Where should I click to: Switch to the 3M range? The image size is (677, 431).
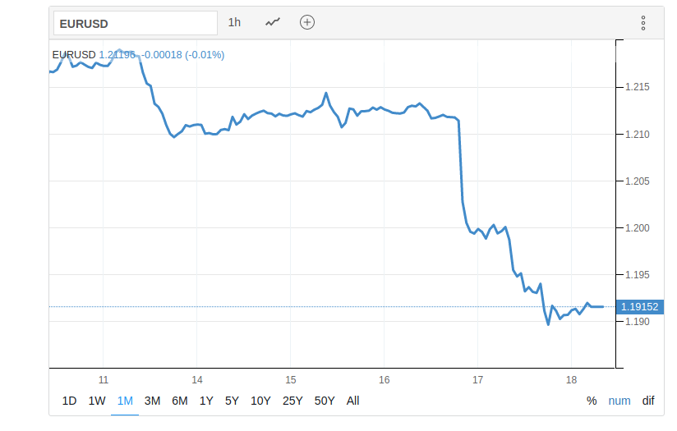click(x=152, y=401)
